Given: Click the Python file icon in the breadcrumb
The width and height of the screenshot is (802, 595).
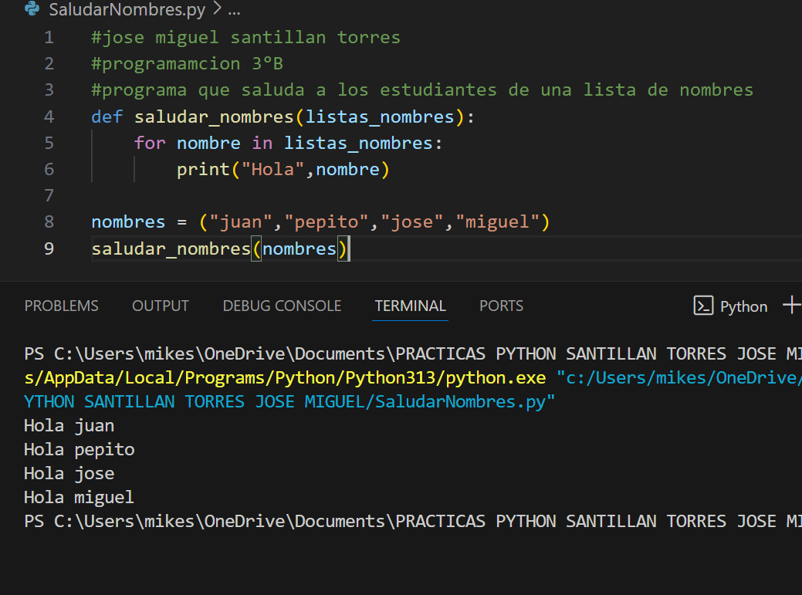Looking at the screenshot, I should pyautogui.click(x=32, y=8).
